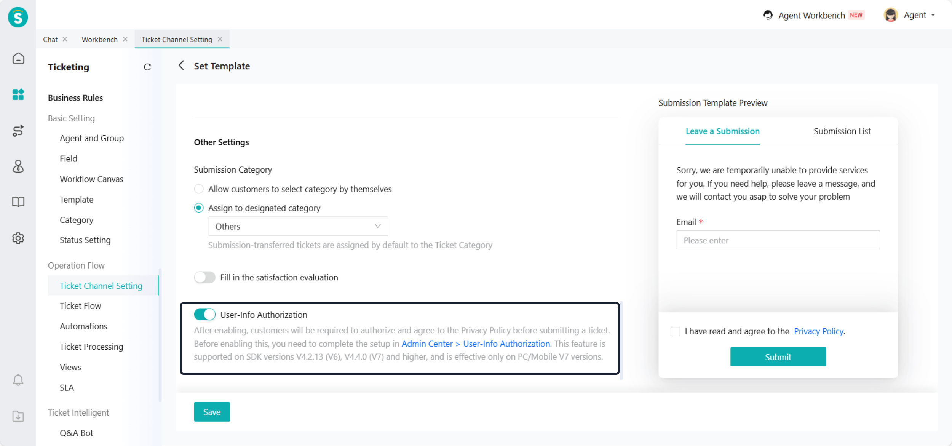Switch to the Workbench tab
Viewport: 952px width, 446px height.
99,40
